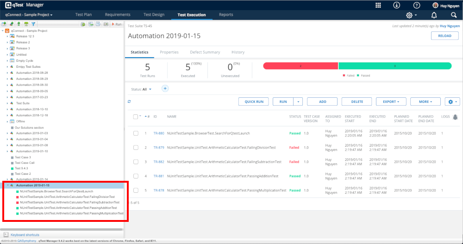Open the help question mark icon
463x244 pixels.
click(x=417, y=5)
